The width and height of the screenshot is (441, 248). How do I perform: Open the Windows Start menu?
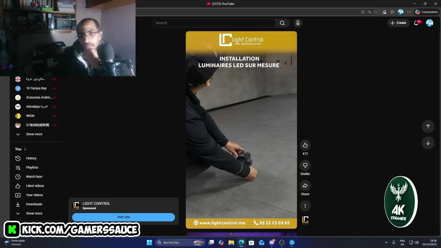[149, 242]
